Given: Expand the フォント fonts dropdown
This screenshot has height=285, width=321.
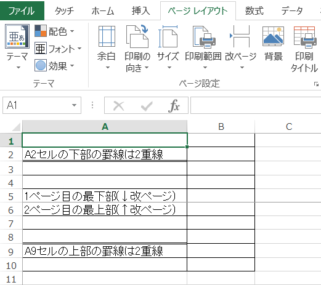Looking at the screenshot, I should pos(79,49).
